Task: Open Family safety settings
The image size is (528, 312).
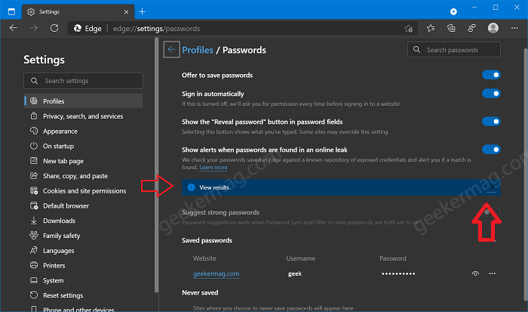Action: click(83, 236)
